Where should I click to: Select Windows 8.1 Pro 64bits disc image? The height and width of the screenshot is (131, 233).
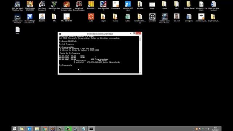coord(201,6)
